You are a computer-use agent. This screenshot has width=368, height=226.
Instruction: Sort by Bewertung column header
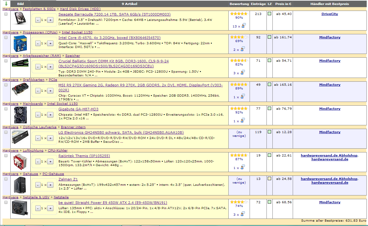[x=239, y=4]
